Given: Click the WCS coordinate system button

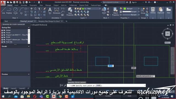Looking at the screenshot, I should (x=167, y=43).
